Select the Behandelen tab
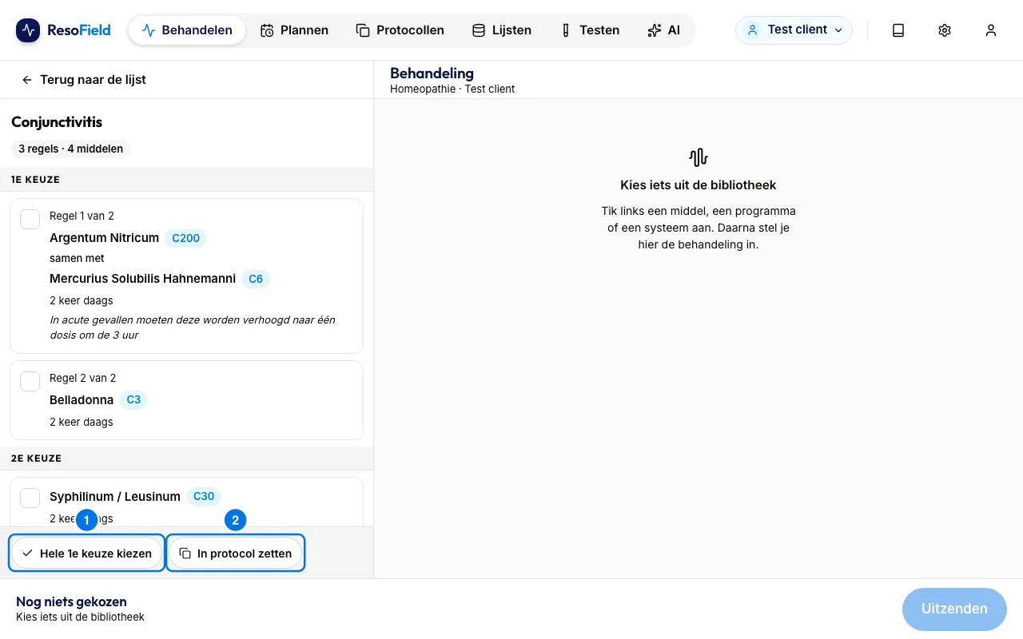The image size is (1023, 639). click(187, 30)
